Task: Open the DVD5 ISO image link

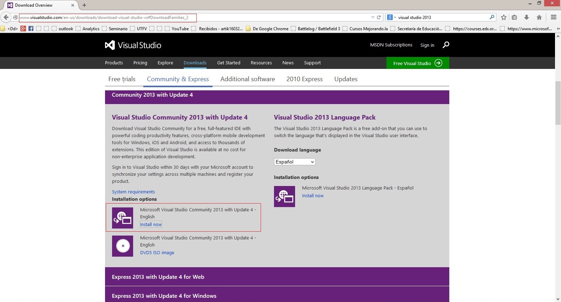Action: click(157, 252)
